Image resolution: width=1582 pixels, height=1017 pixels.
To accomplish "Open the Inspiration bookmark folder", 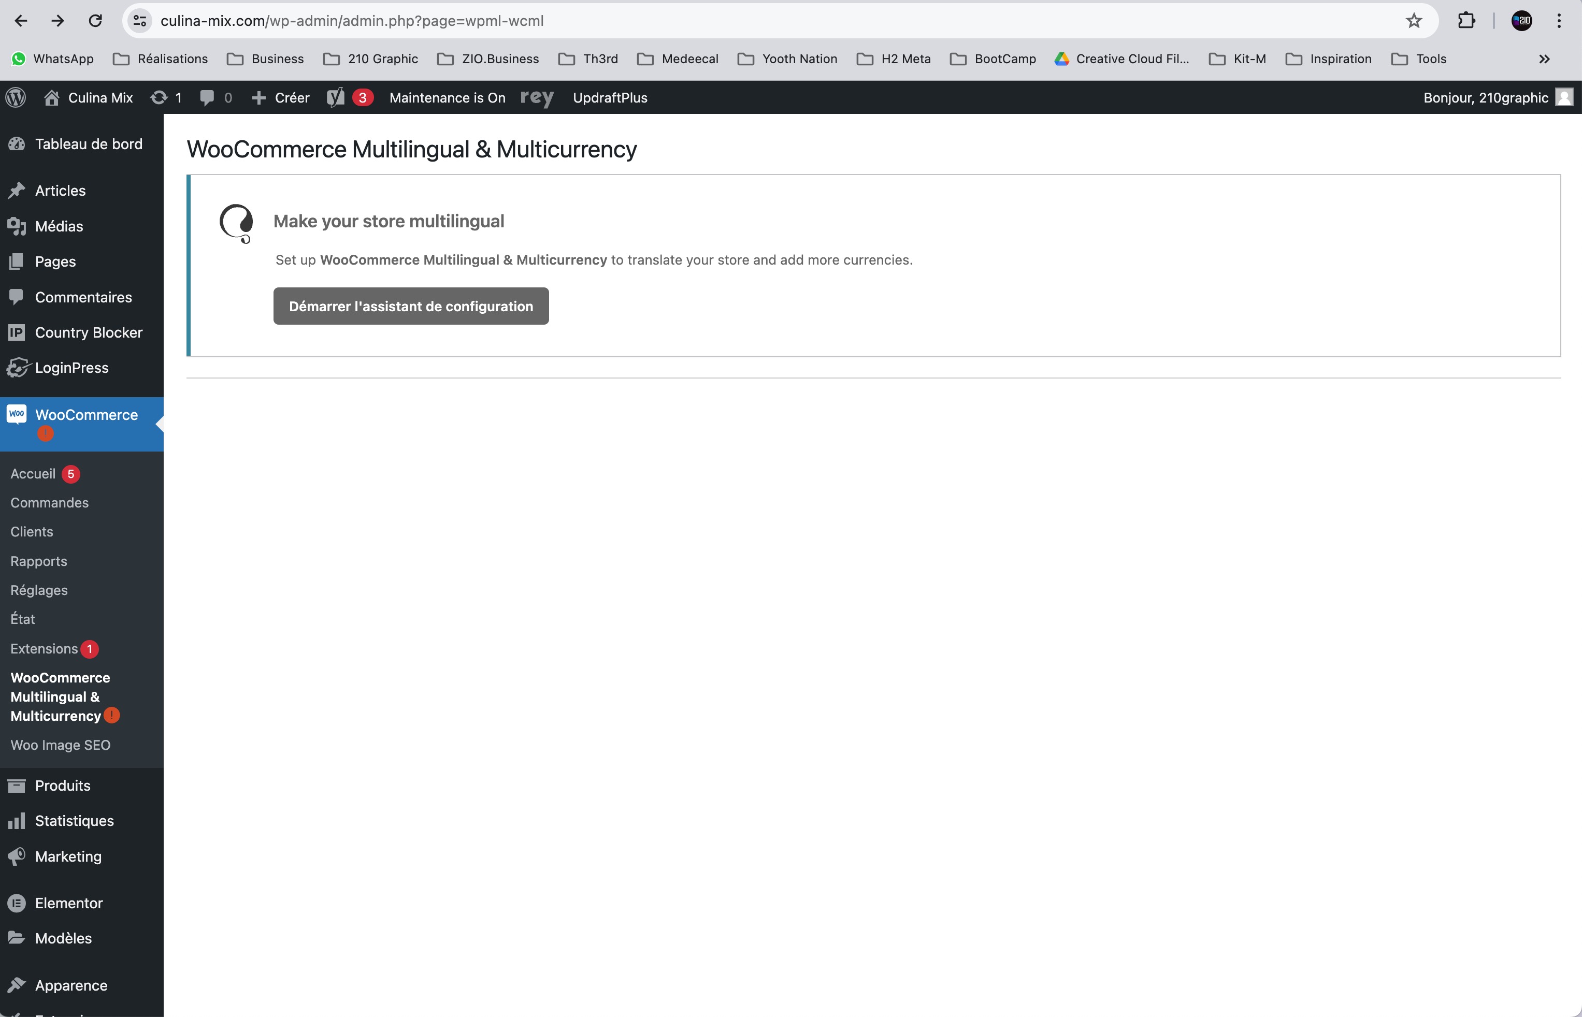I will click(1329, 59).
